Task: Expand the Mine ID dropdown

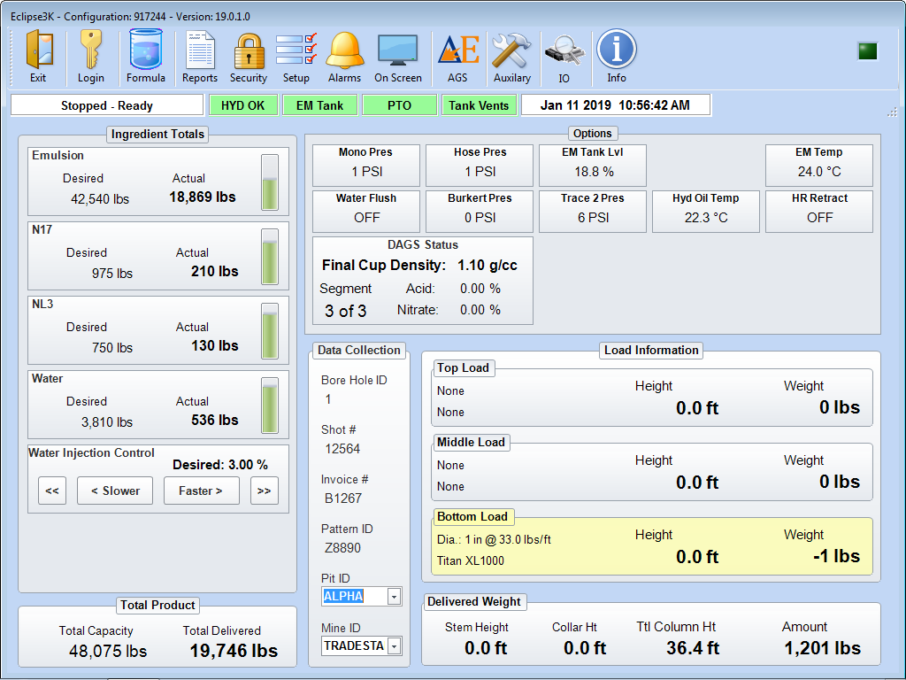Action: pos(395,646)
